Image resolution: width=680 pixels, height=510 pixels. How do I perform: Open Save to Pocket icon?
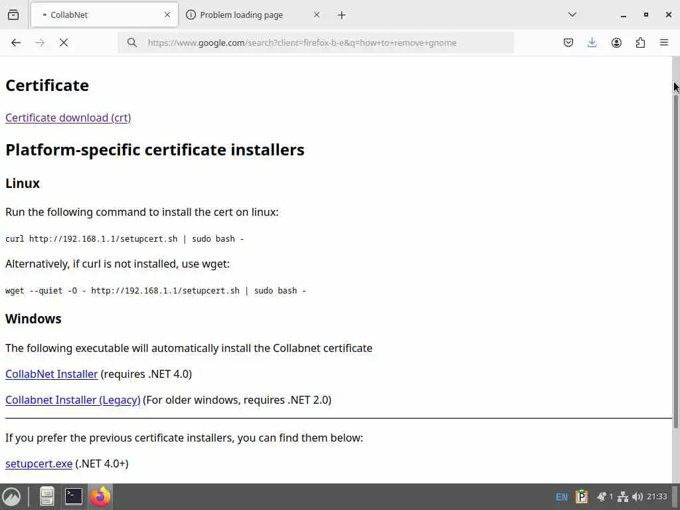pos(568,42)
